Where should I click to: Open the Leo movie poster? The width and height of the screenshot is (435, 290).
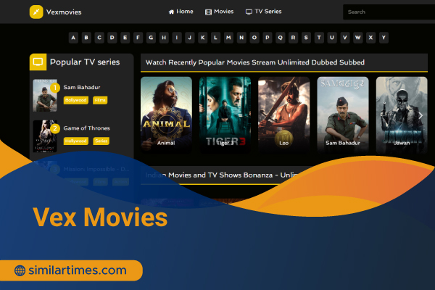pyautogui.click(x=283, y=115)
